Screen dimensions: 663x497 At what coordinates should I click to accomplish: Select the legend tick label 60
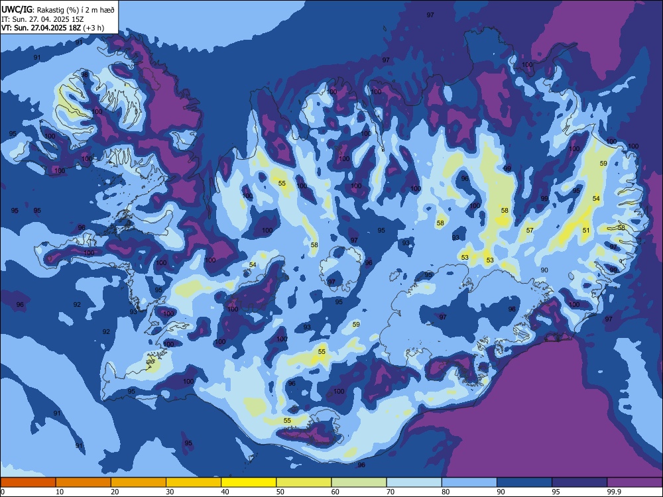coord(335,492)
